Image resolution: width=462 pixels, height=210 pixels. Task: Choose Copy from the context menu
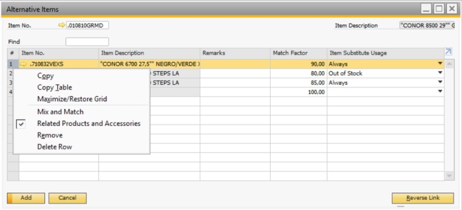pos(46,76)
